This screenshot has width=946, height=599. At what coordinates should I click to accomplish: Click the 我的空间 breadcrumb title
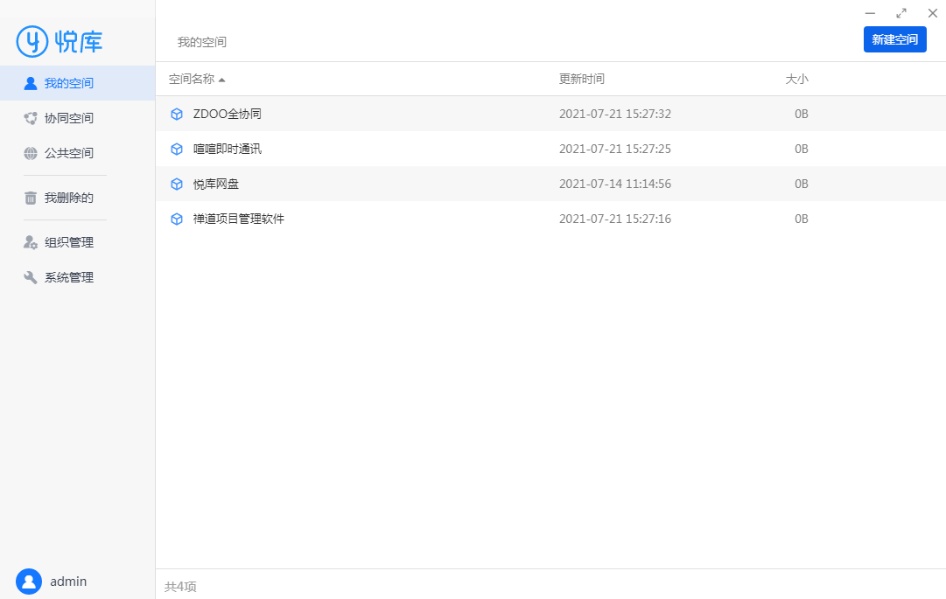(x=201, y=42)
